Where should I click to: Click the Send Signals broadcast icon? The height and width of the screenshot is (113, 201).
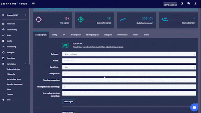pos(65,45)
